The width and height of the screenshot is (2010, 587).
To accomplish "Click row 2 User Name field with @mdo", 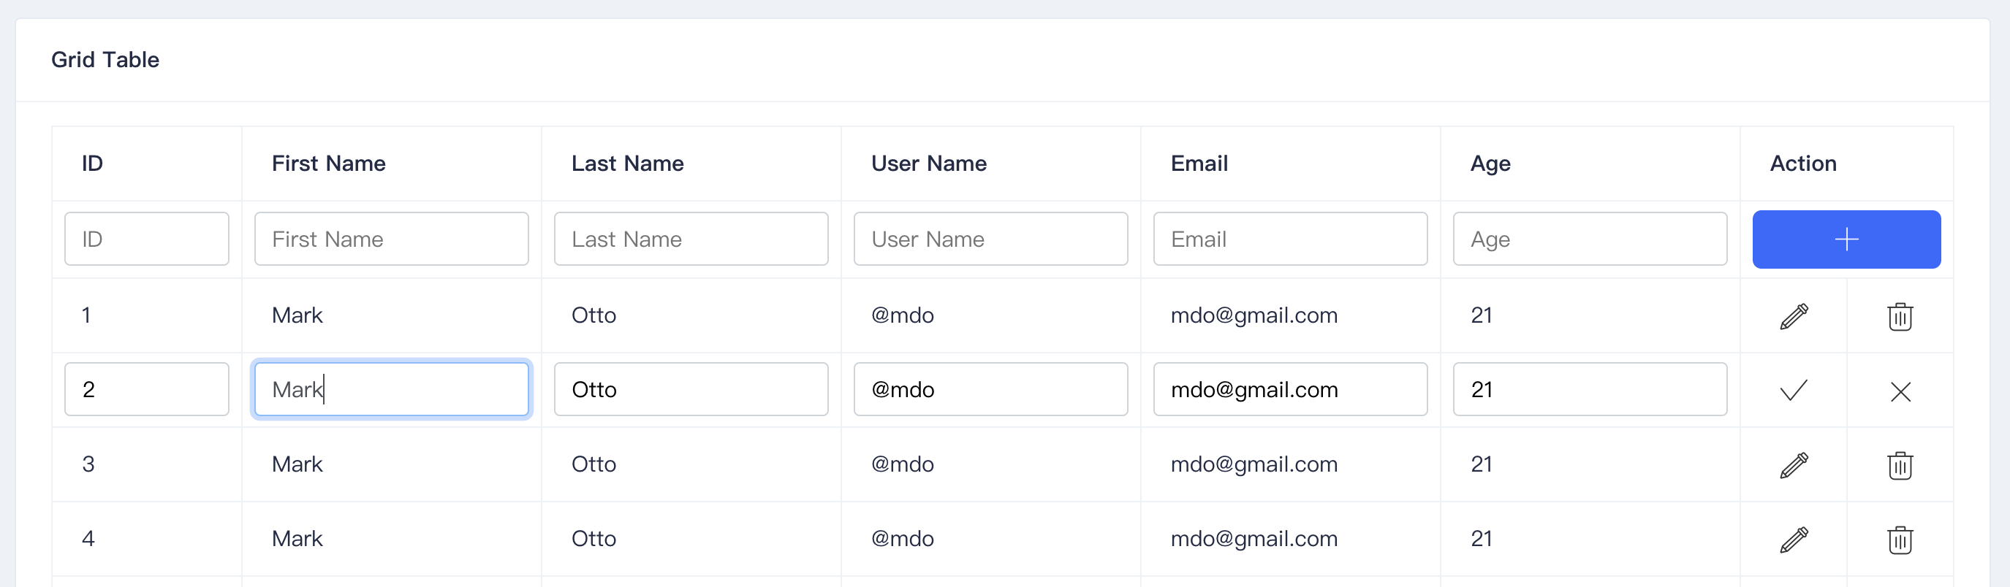I will point(990,389).
